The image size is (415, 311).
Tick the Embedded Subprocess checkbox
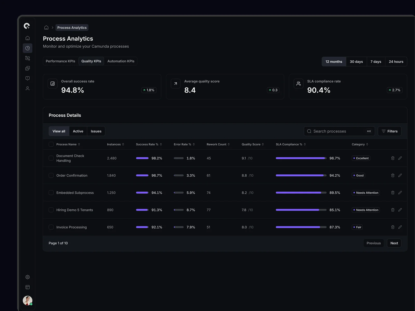point(51,193)
